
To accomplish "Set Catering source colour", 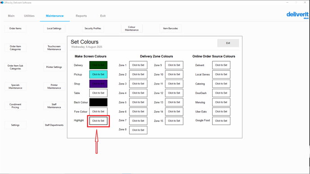I will pyautogui.click(x=221, y=84).
